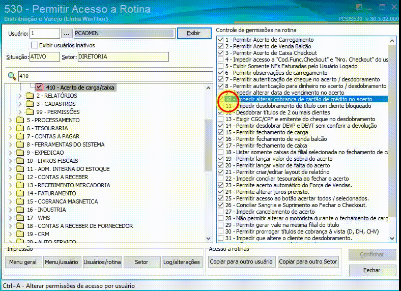Click the Fechar button
This screenshot has width=401, height=291.
[x=372, y=270]
